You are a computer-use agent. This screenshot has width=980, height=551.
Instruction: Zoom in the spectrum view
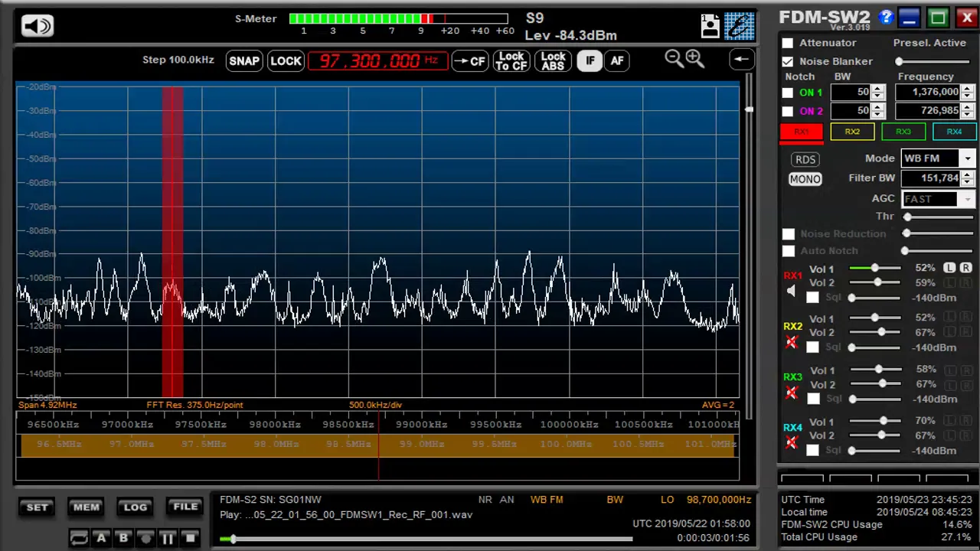694,59
